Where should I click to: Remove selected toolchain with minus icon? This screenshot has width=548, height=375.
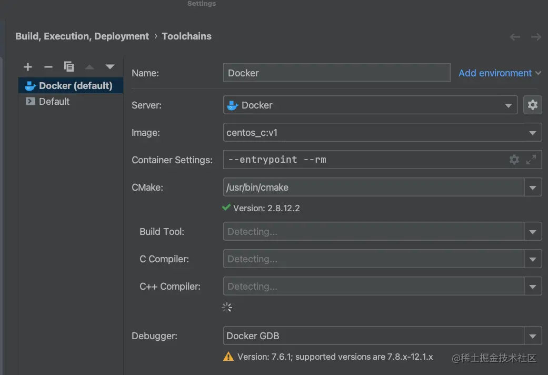click(48, 67)
